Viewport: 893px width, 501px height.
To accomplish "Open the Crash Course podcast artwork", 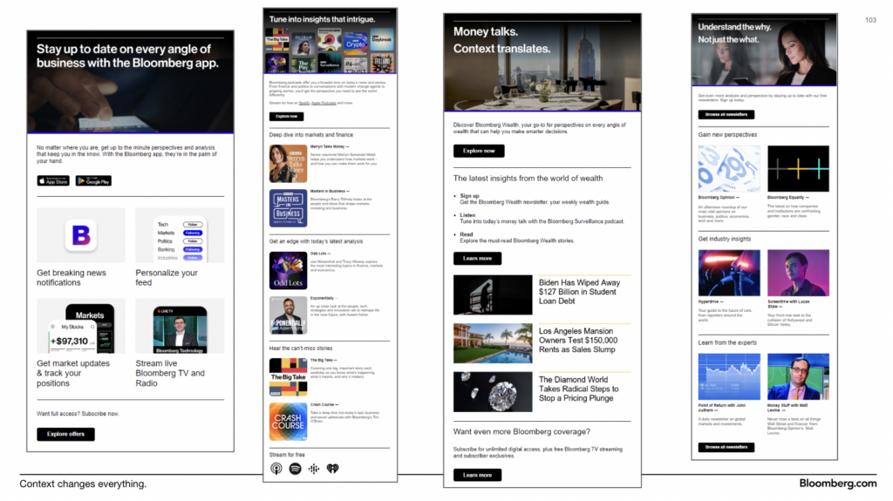I will click(288, 422).
